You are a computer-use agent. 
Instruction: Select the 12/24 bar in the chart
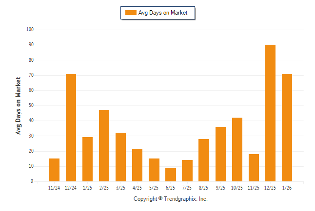[71, 127]
